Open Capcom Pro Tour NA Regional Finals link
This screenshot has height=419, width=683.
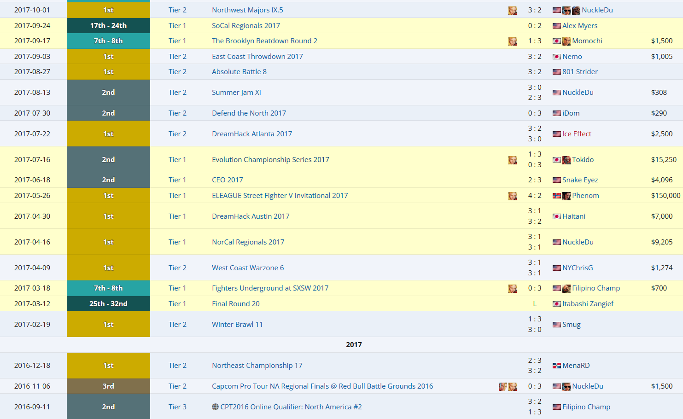(322, 386)
